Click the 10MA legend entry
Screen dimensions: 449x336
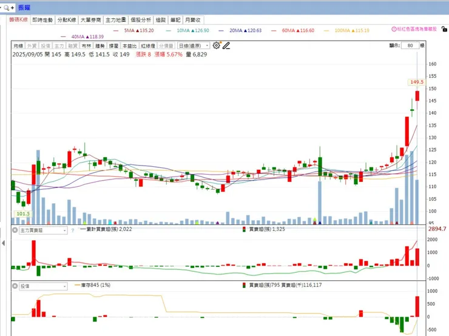(187, 30)
